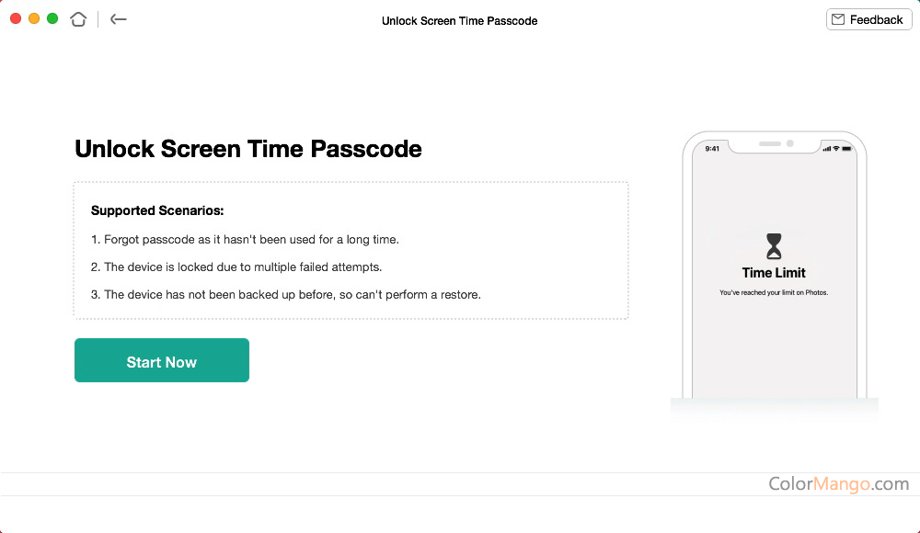Screen dimensions: 920x533
Task: Select scenario 3 about no backup restore
Action: pyautogui.click(x=286, y=294)
